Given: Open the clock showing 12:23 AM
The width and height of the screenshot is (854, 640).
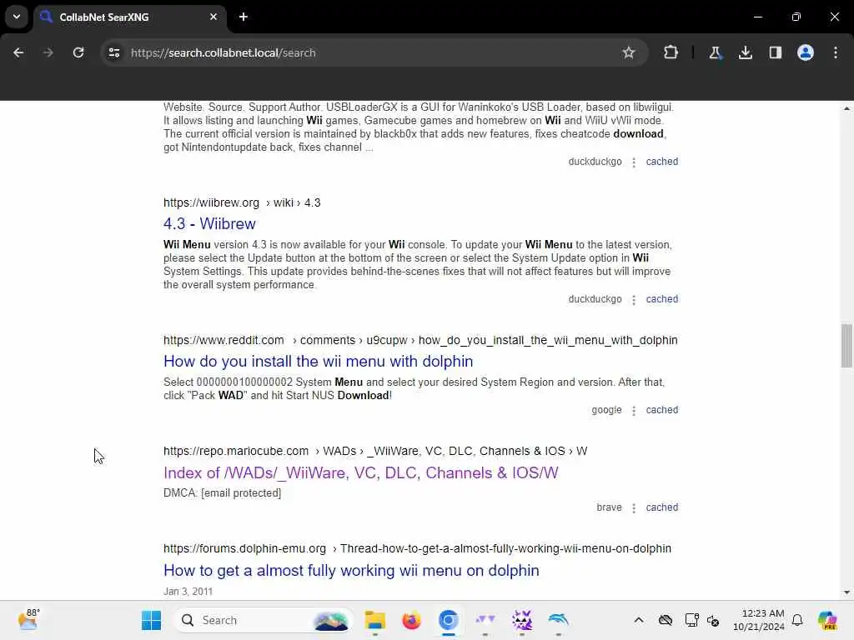Looking at the screenshot, I should [x=758, y=620].
